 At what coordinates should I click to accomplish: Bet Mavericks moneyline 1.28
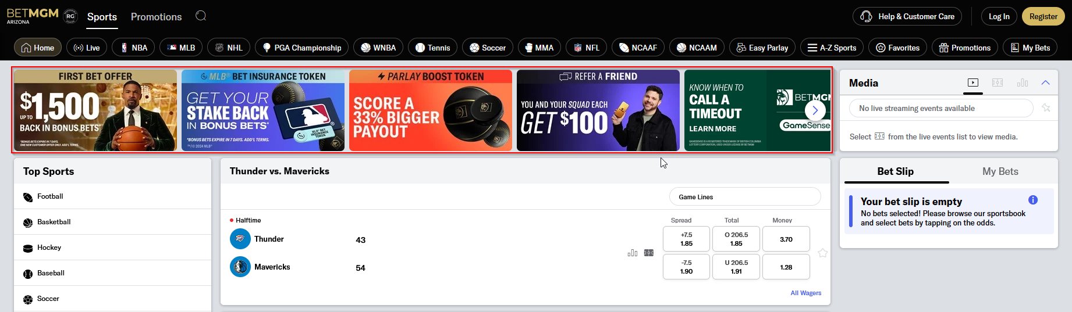[x=786, y=267]
